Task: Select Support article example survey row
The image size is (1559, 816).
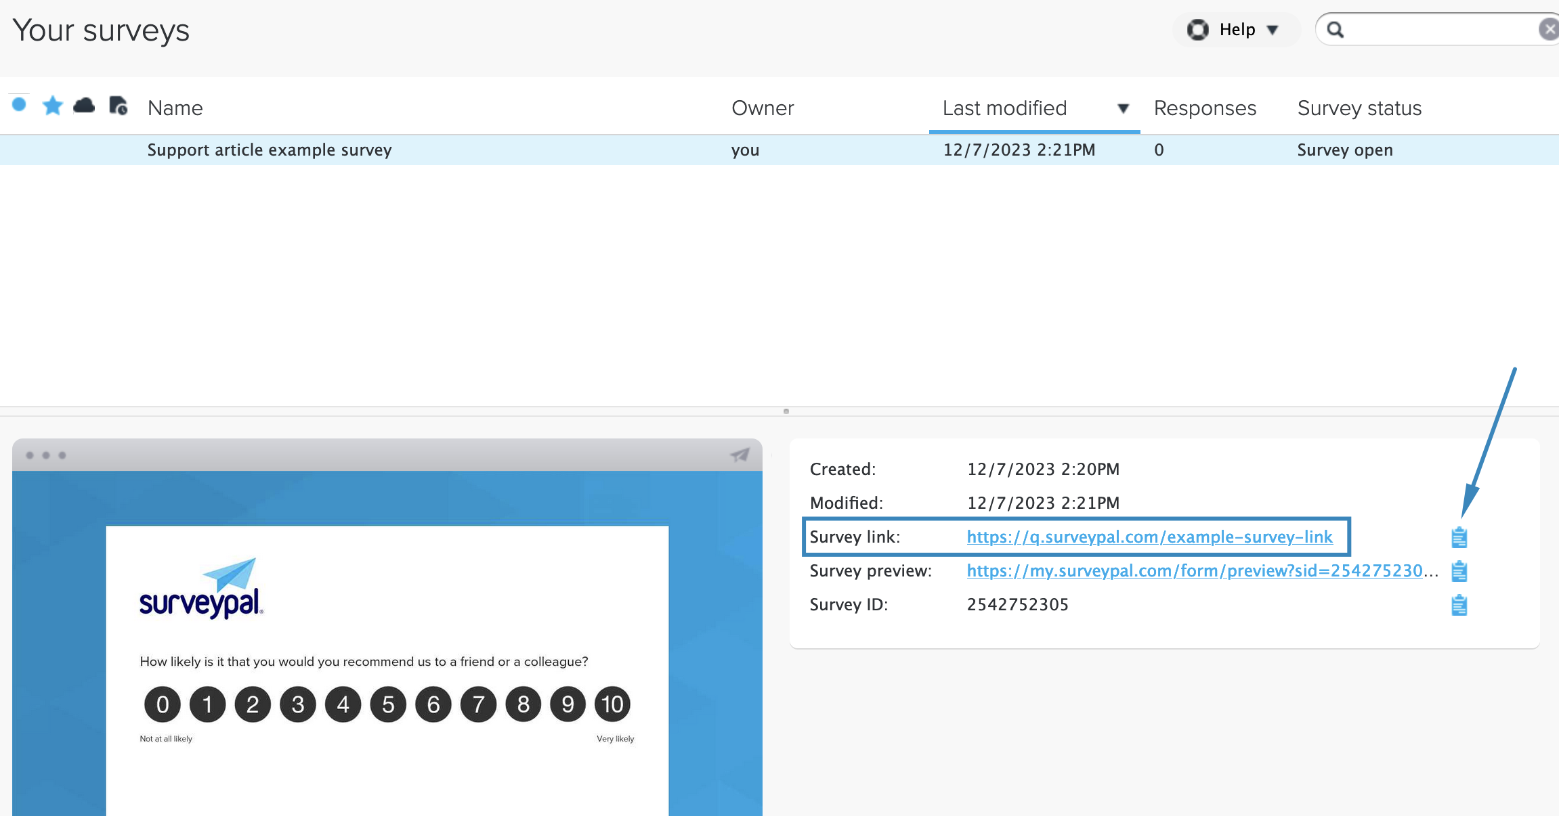Action: coord(779,150)
